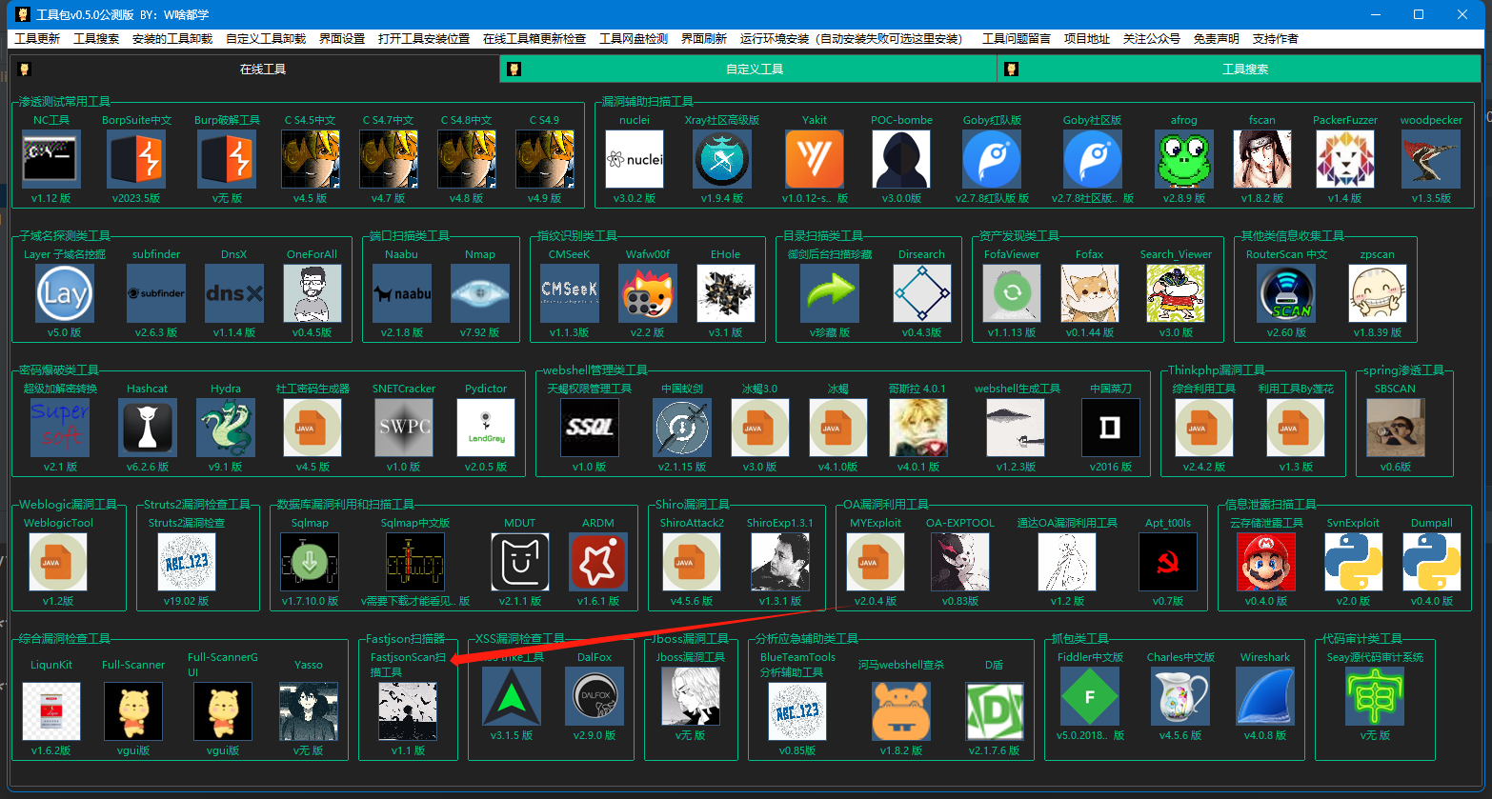Open the Nmap eye icon
Viewport: 1492px width, 799px height.
(480, 293)
